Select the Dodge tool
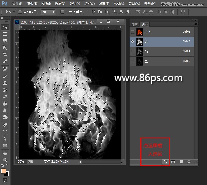Image resolution: width=207 pixels, height=185 pixels. pyautogui.click(x=5, y=117)
